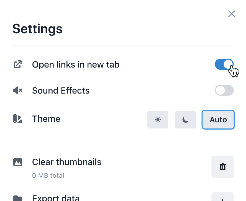Click the folder icon beside Export data
The image size is (246, 201).
click(x=17, y=199)
